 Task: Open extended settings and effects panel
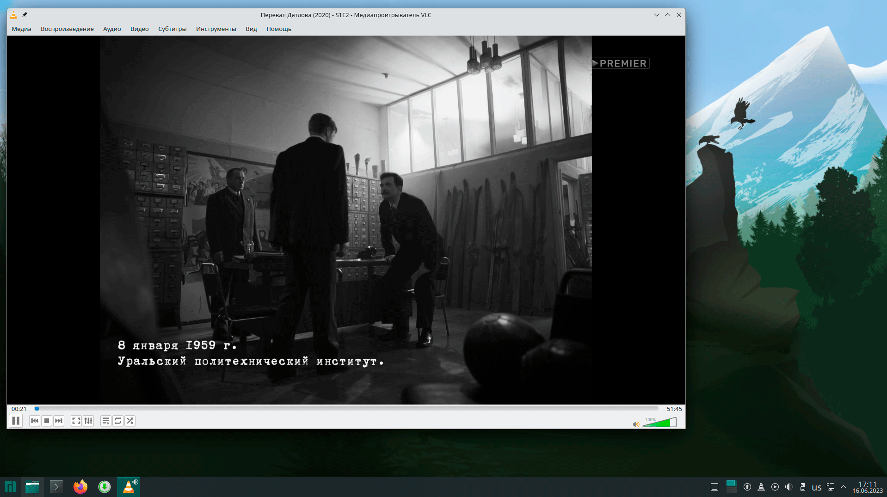click(88, 421)
